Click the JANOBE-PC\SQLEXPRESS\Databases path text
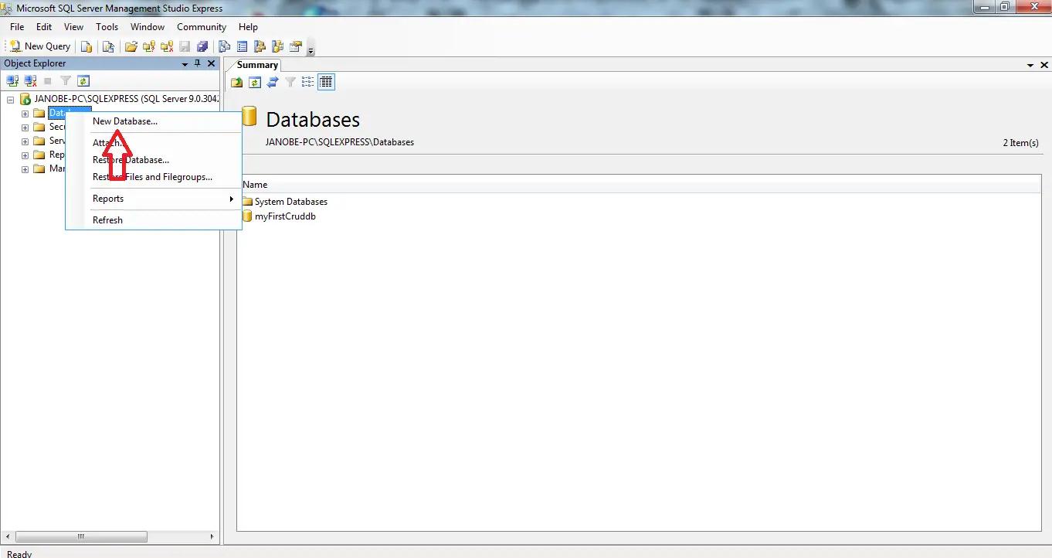 [x=340, y=142]
